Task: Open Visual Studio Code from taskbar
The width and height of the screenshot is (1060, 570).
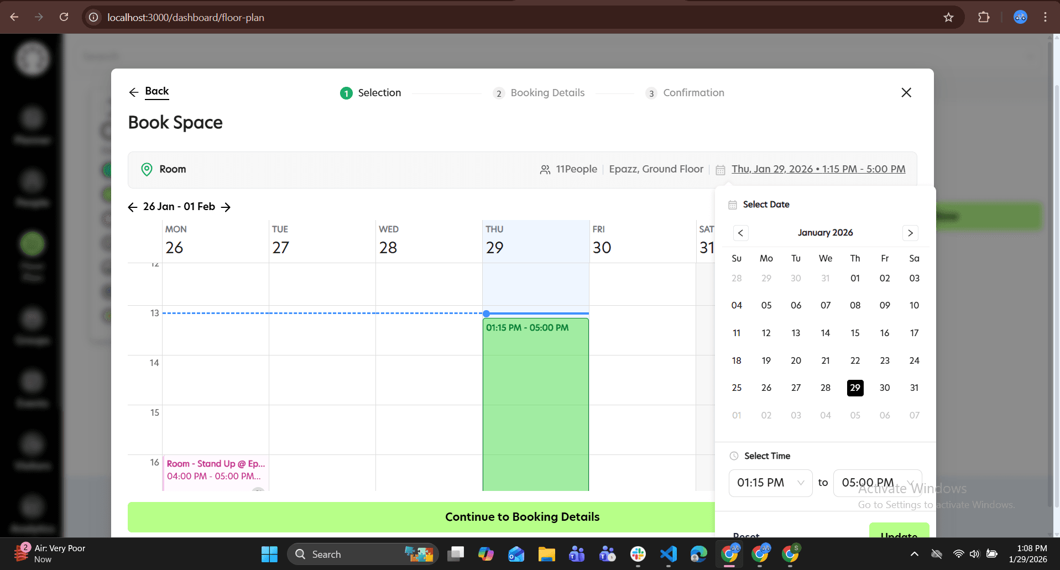Action: [668, 554]
